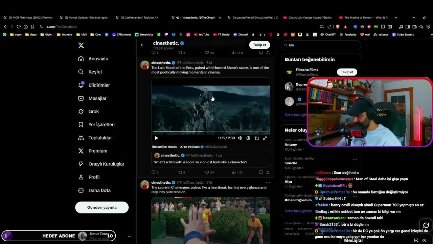This screenshot has width=433, height=244.
Task: Bookmark the post with 54 likes
Action: coord(261,172)
